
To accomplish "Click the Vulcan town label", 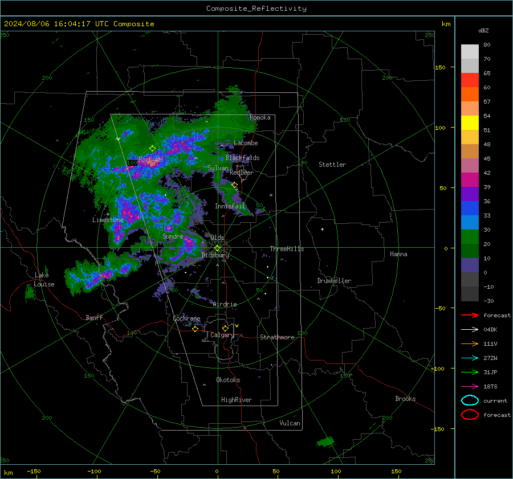I will click(290, 423).
